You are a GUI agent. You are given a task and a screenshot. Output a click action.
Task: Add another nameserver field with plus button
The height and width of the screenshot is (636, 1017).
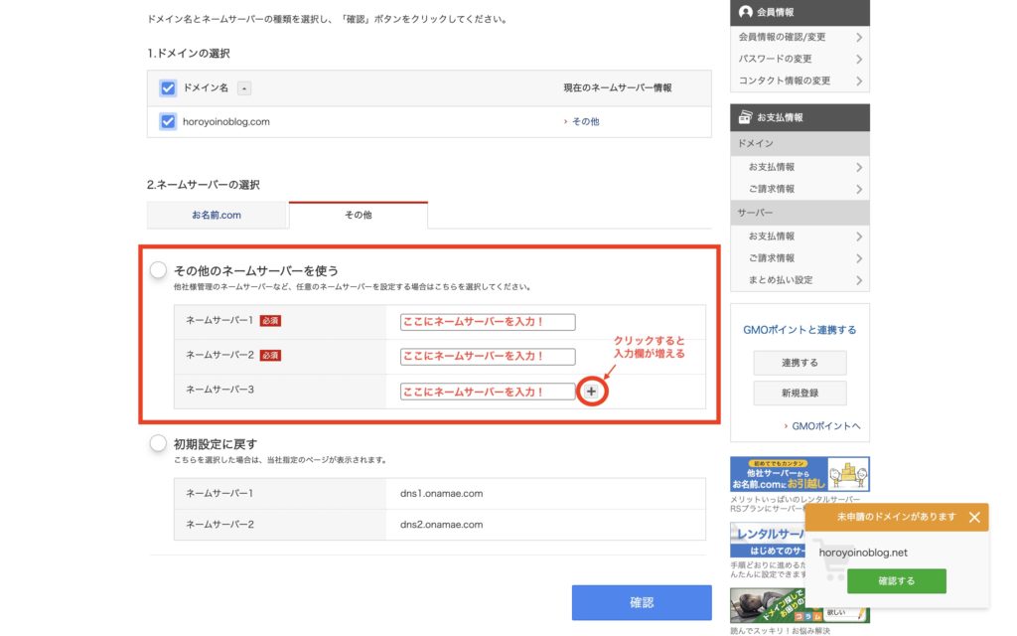591,392
